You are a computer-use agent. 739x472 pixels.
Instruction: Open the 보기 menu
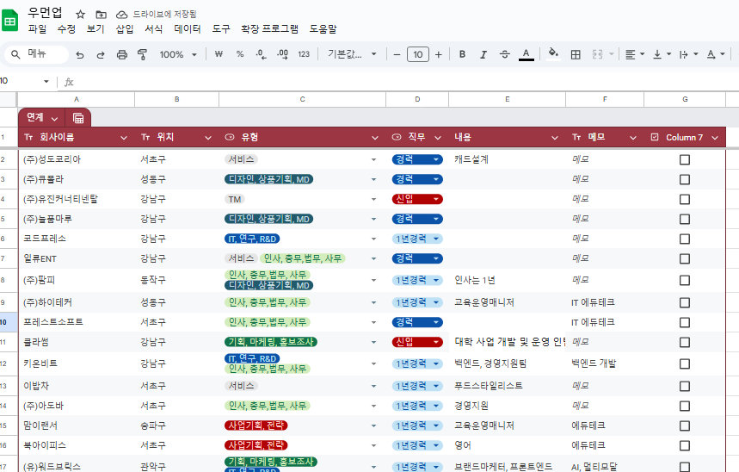(95, 29)
